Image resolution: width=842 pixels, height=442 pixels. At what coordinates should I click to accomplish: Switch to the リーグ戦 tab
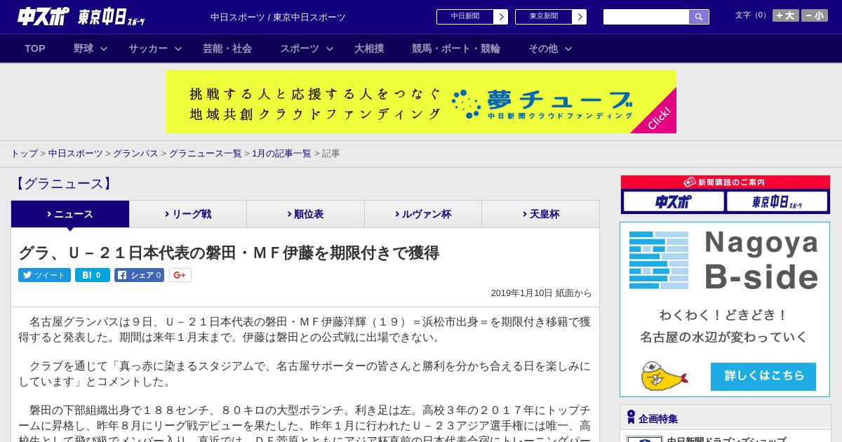coord(188,214)
